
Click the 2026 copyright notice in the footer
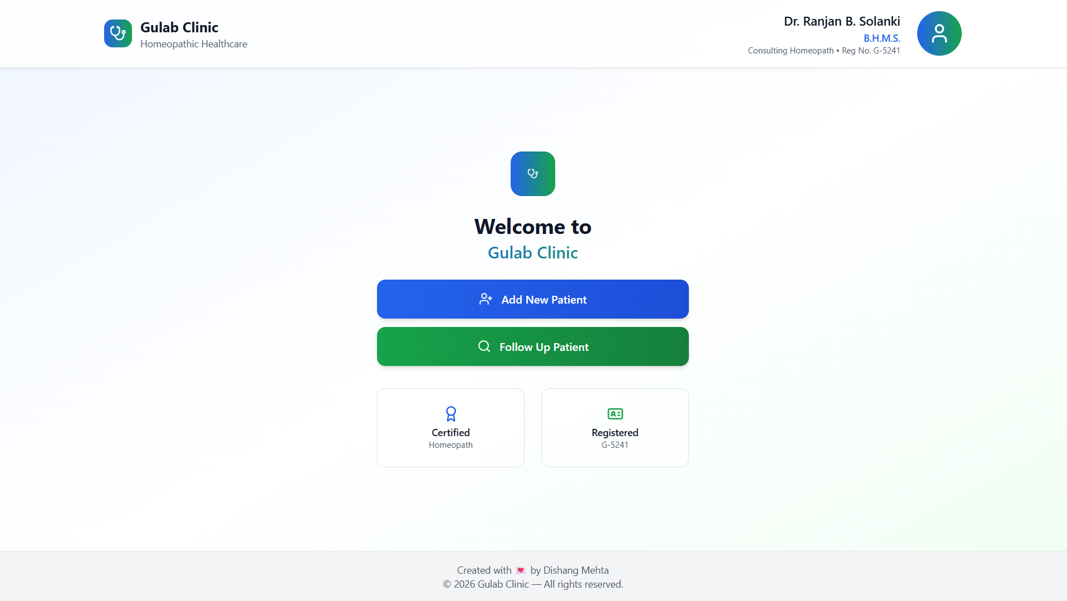pyautogui.click(x=533, y=584)
